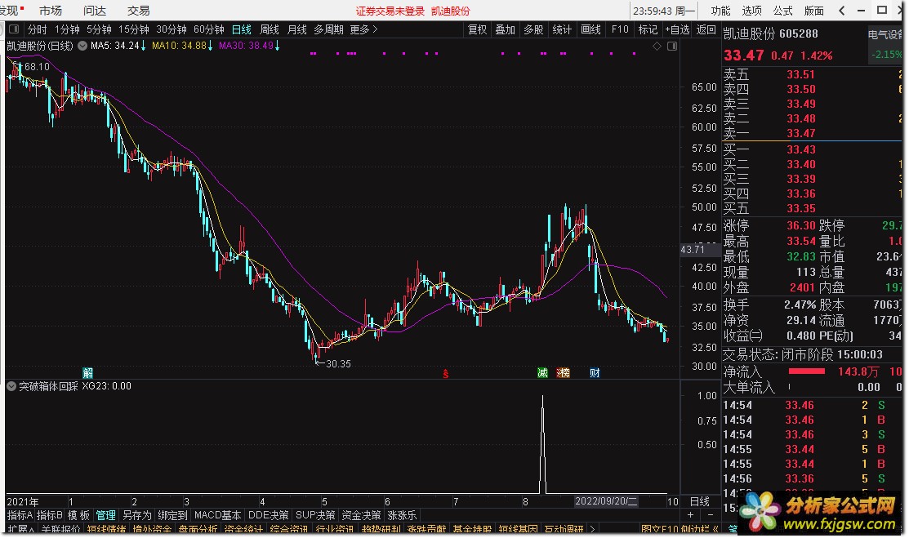
Task: Add stock via +自选 button
Action: pos(677,29)
